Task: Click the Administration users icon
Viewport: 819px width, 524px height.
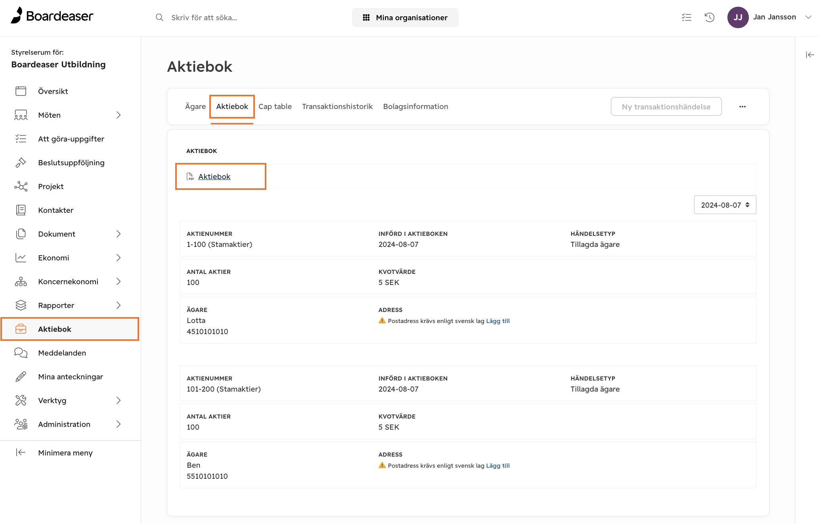Action: (21, 424)
